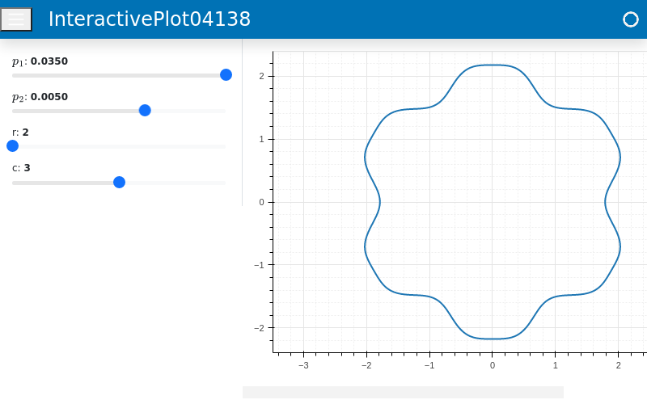Open the hamburger sidebar menu

coord(16,19)
